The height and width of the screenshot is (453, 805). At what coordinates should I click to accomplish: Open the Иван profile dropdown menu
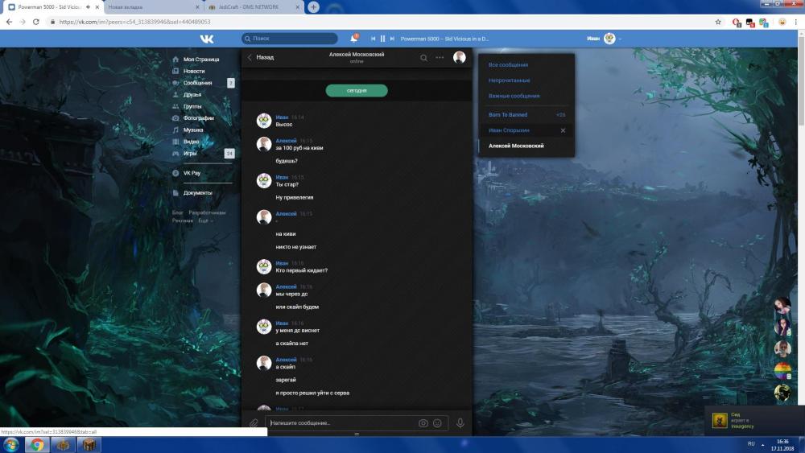pyautogui.click(x=605, y=39)
